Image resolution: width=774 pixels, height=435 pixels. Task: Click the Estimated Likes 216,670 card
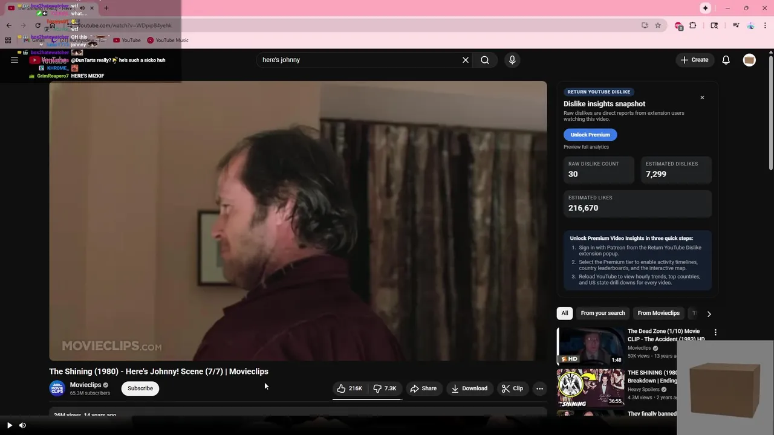(637, 204)
